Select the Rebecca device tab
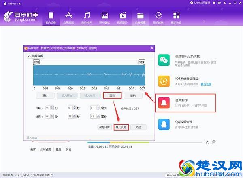The height and width of the screenshot is (178, 243). click(13, 4)
